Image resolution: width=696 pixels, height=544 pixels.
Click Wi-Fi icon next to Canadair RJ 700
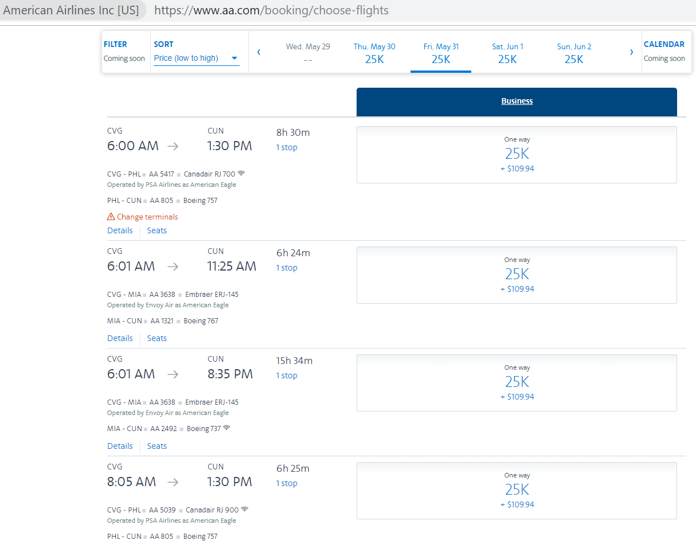pos(241,174)
